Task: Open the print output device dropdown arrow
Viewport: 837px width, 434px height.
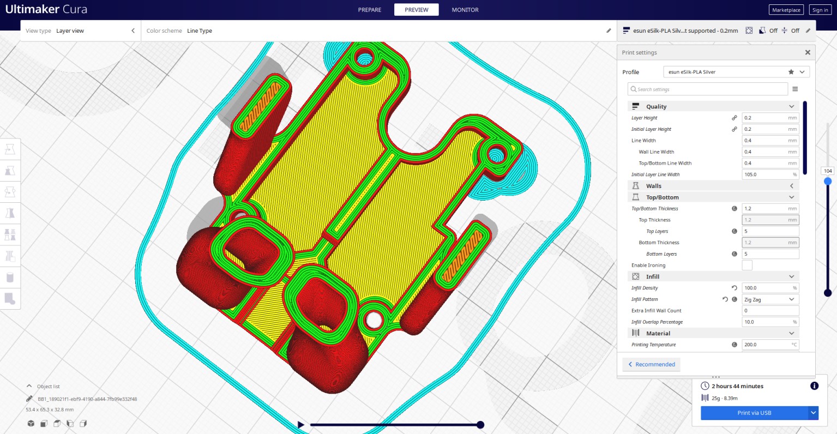Action: coord(814,413)
